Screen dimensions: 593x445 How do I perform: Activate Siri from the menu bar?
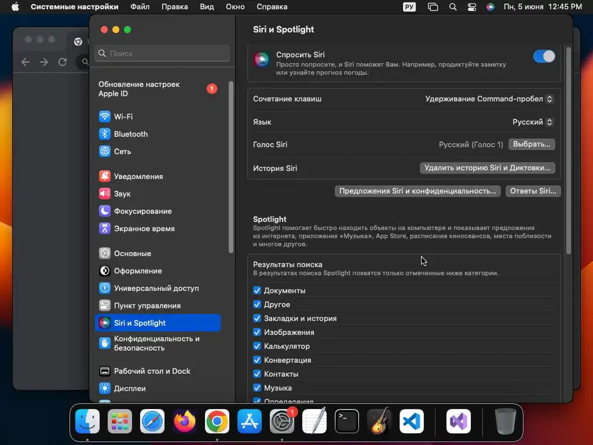tap(490, 7)
